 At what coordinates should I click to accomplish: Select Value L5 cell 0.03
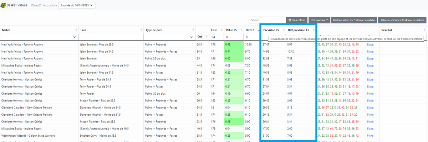[x=234, y=65]
